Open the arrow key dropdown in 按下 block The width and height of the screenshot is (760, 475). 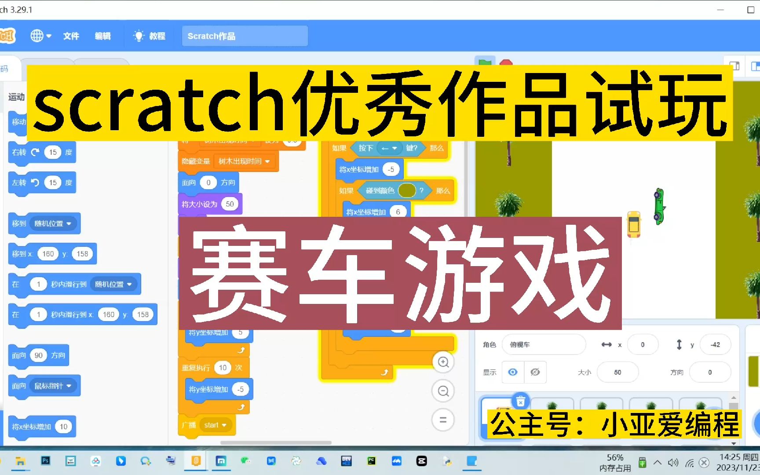[389, 148]
